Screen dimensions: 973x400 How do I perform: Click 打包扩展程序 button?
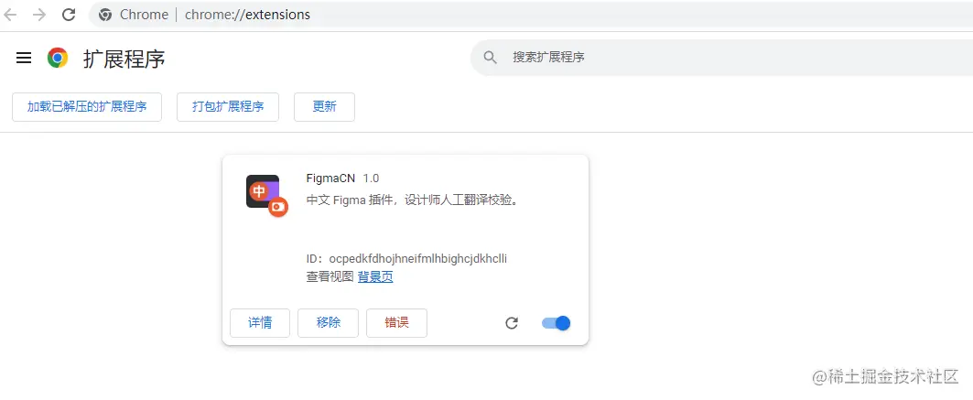pyautogui.click(x=228, y=107)
